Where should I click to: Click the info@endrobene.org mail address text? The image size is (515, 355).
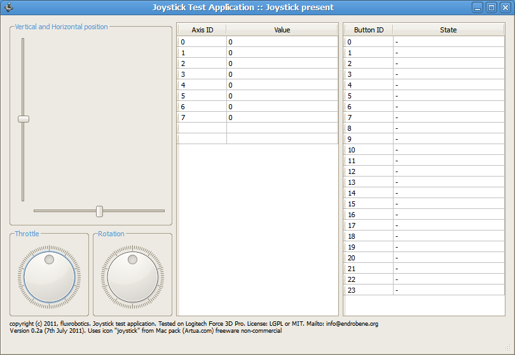pos(352,324)
